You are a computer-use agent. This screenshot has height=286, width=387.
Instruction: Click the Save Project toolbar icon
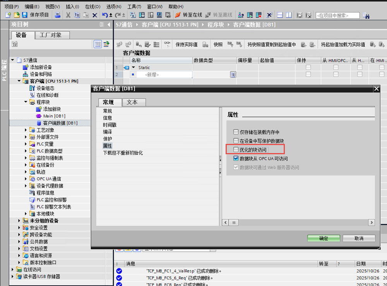(x=25, y=15)
